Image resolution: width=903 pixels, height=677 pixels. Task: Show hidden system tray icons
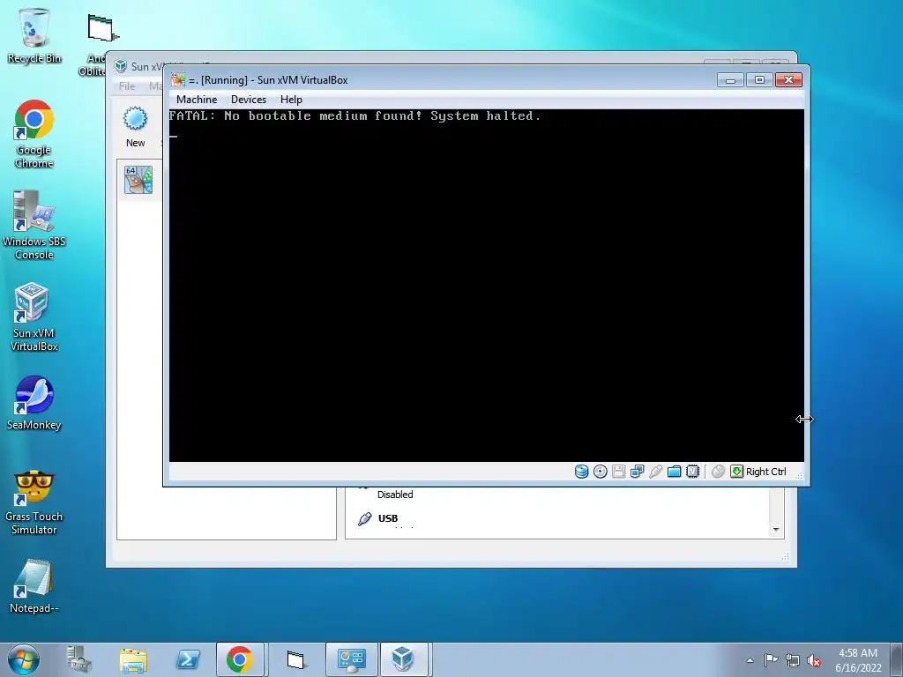(750, 660)
